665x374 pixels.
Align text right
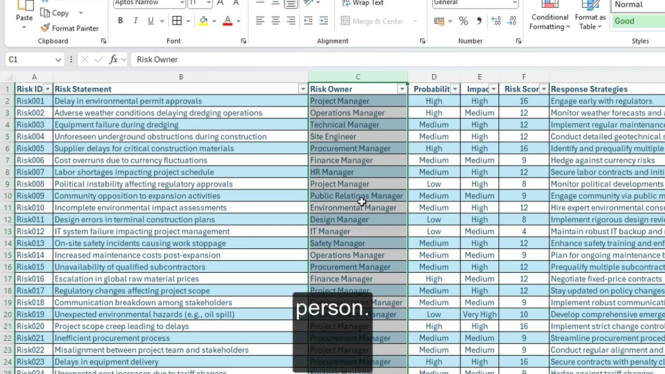tap(291, 21)
